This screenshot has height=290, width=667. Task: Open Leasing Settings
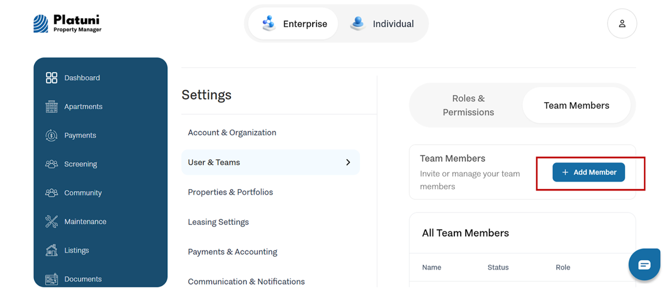click(x=218, y=222)
